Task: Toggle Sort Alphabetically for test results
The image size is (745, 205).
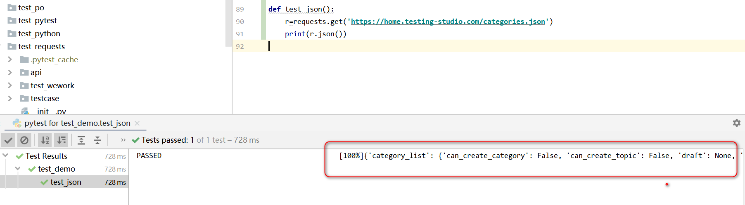Action: pos(45,140)
